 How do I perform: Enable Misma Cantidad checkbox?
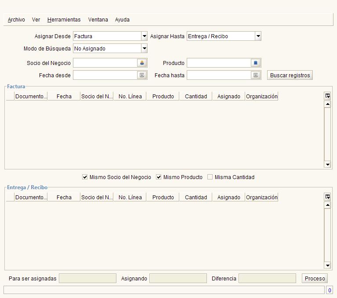(210, 177)
